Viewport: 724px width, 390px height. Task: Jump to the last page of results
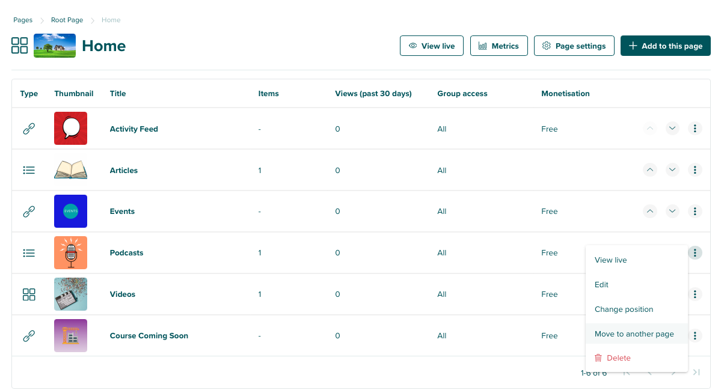(x=696, y=372)
